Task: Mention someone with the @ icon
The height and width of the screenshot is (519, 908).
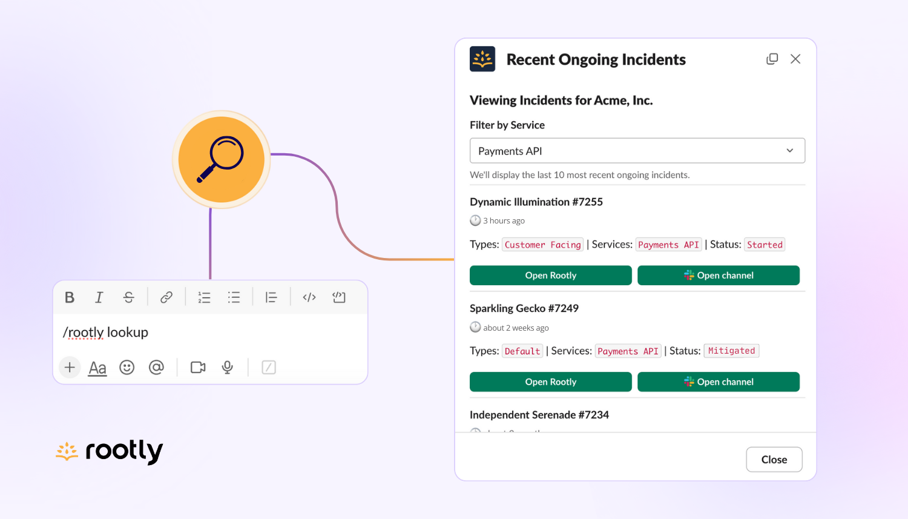Action: [156, 367]
